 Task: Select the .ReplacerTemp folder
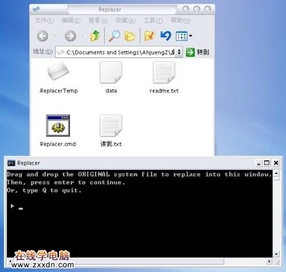coord(58,77)
